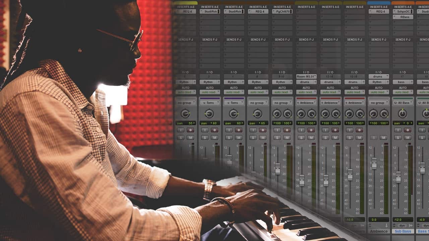This screenshot has height=241, width=429.
Task: Solo the Sub Bass track
Action: click(398, 138)
